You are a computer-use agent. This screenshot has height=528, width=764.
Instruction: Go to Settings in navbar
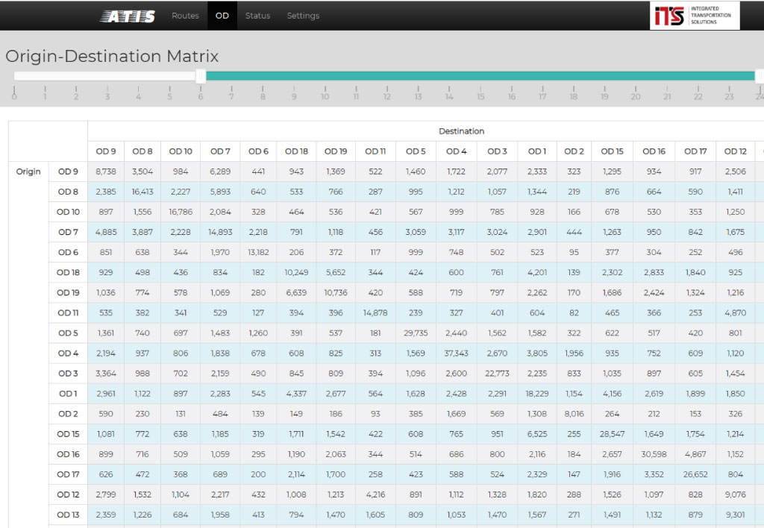pyautogui.click(x=303, y=16)
